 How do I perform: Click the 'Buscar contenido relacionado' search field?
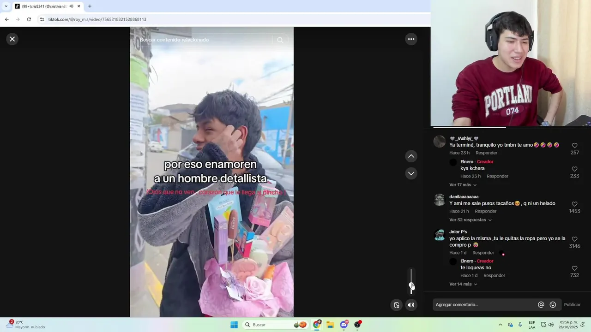(x=205, y=40)
